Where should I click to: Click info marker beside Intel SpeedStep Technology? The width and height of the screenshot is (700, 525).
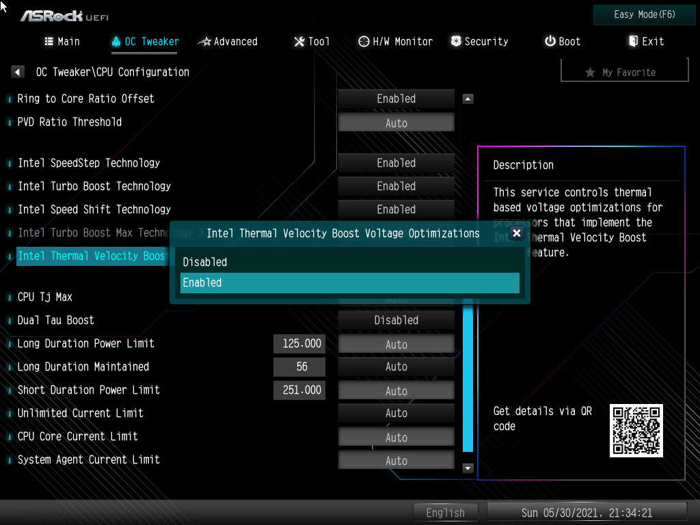coord(10,163)
